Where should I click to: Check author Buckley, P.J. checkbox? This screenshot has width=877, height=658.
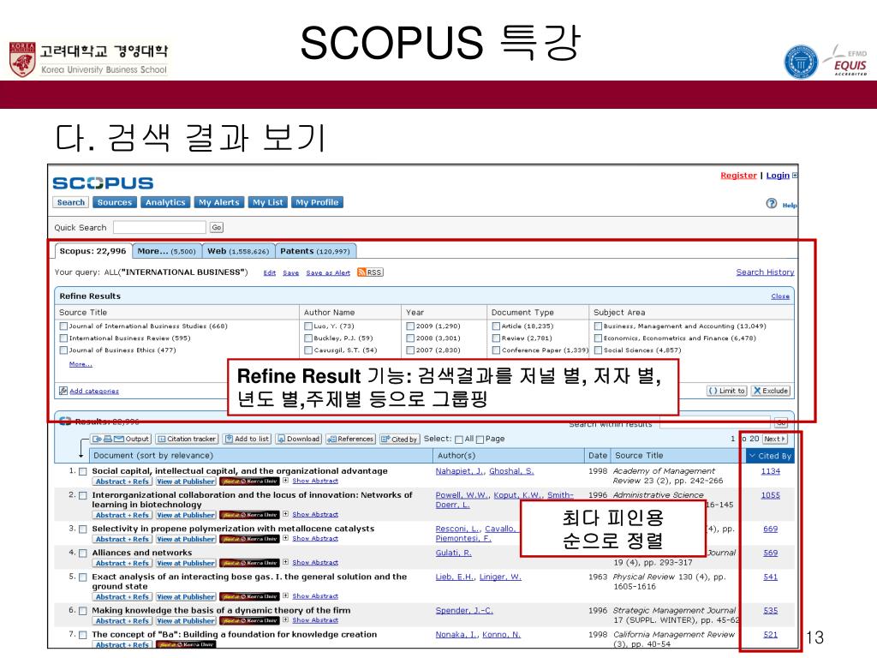click(308, 338)
